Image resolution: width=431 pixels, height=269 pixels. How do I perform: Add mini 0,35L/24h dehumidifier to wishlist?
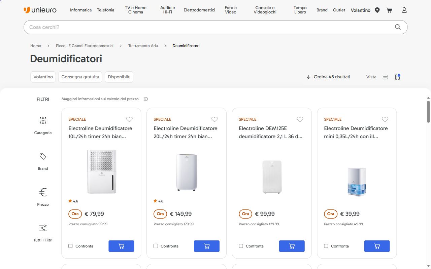click(385, 119)
